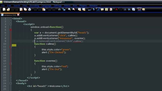Click the closing </script> tag line

(33, 78)
